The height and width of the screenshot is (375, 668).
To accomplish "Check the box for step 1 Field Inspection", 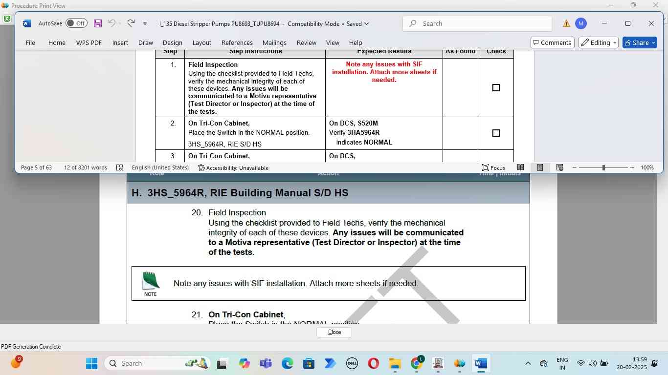I will (496, 88).
